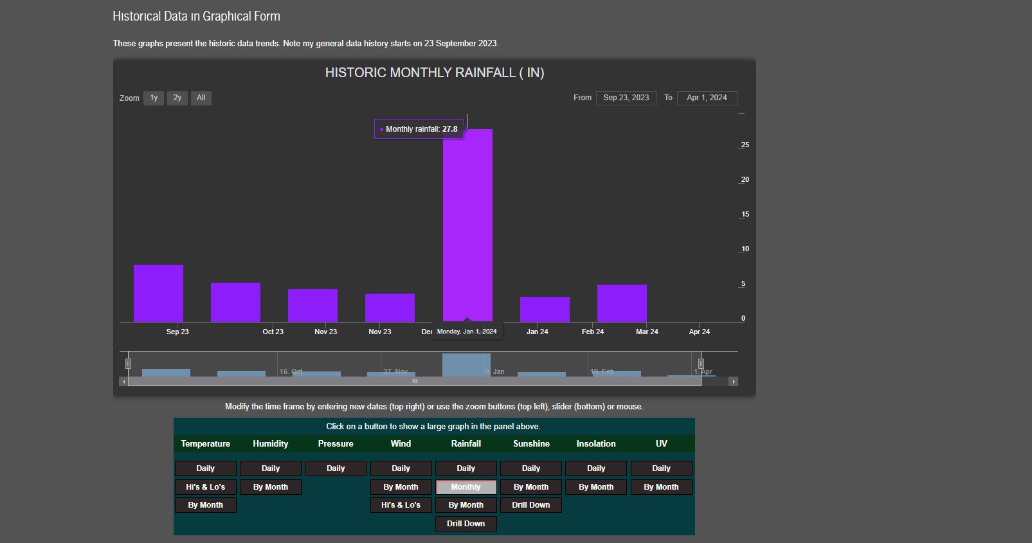The image size is (1032, 543).
Task: Show Temperature Hi's & Lo's graph
Action: tap(206, 487)
